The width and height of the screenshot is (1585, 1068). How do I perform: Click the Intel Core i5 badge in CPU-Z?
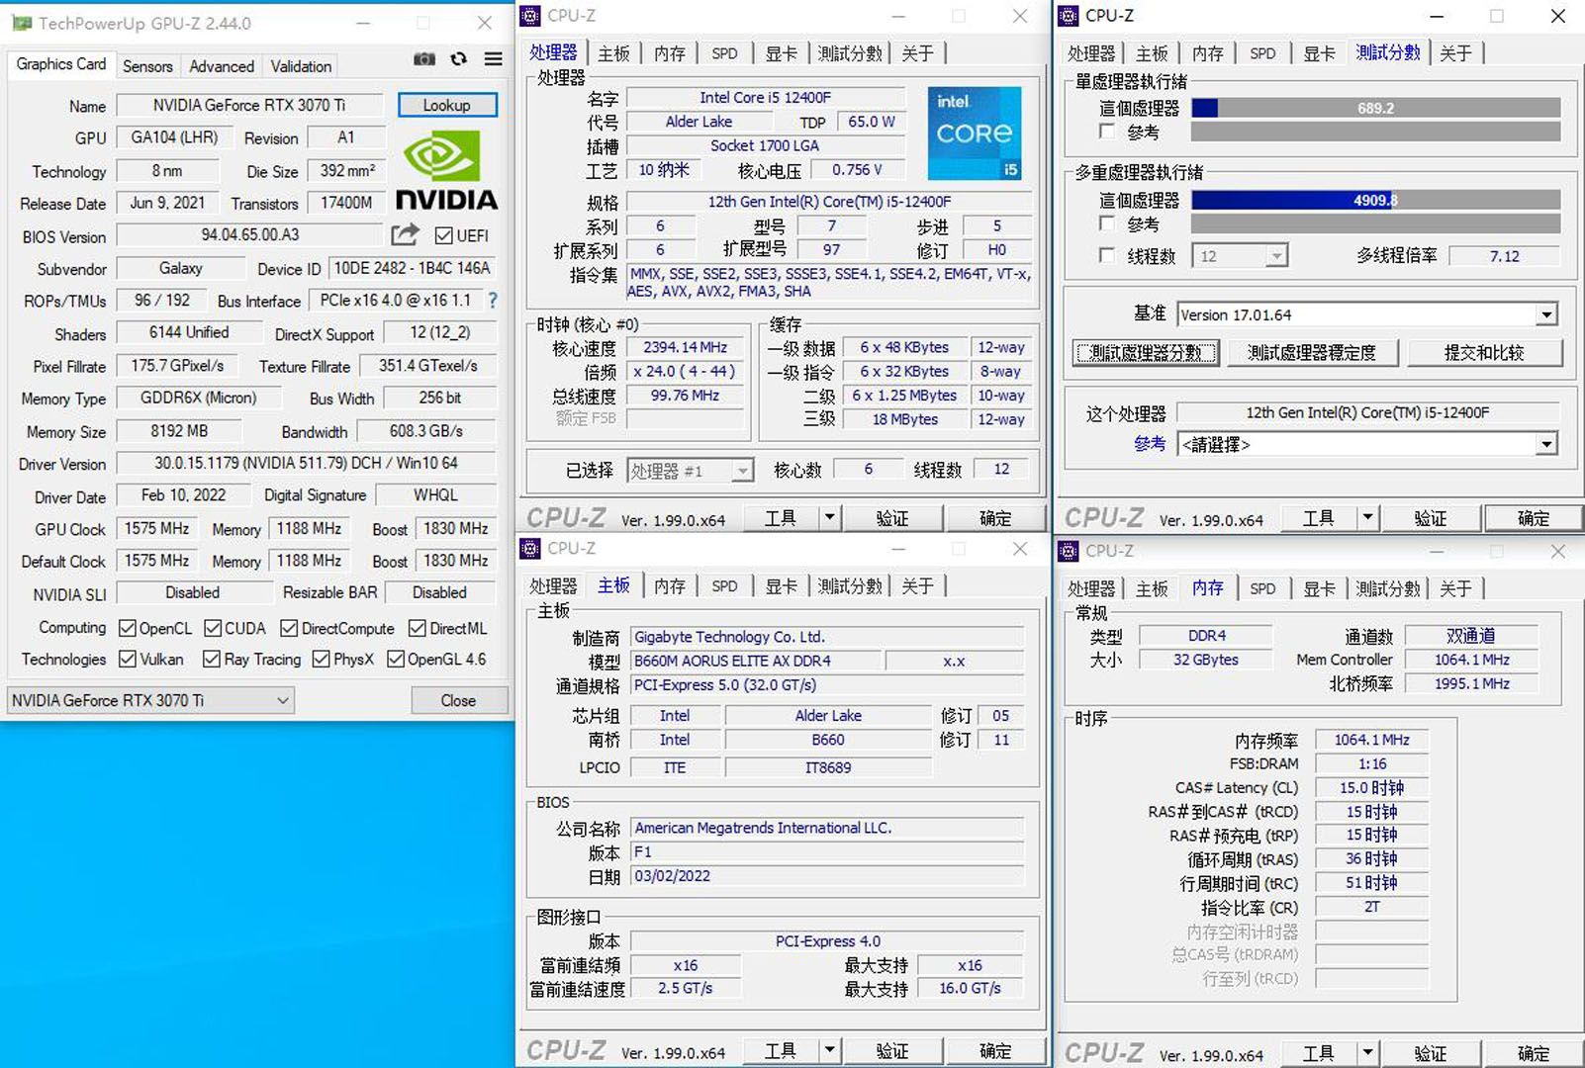point(974,132)
